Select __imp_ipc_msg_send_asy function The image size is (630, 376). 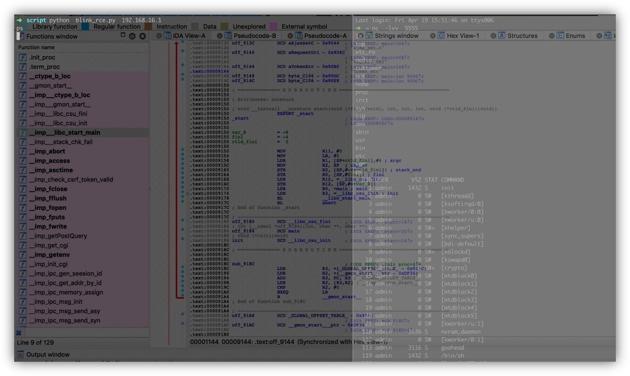point(82,311)
